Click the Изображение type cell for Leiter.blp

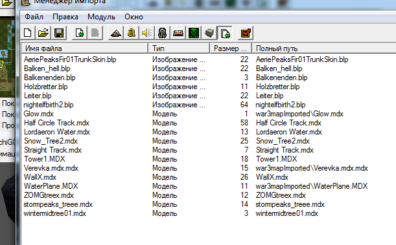[x=179, y=96]
